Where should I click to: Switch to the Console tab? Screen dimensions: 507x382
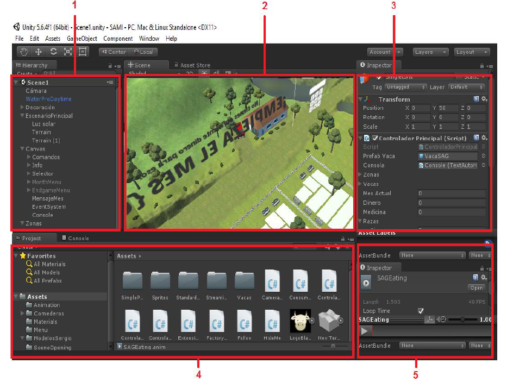click(76, 237)
